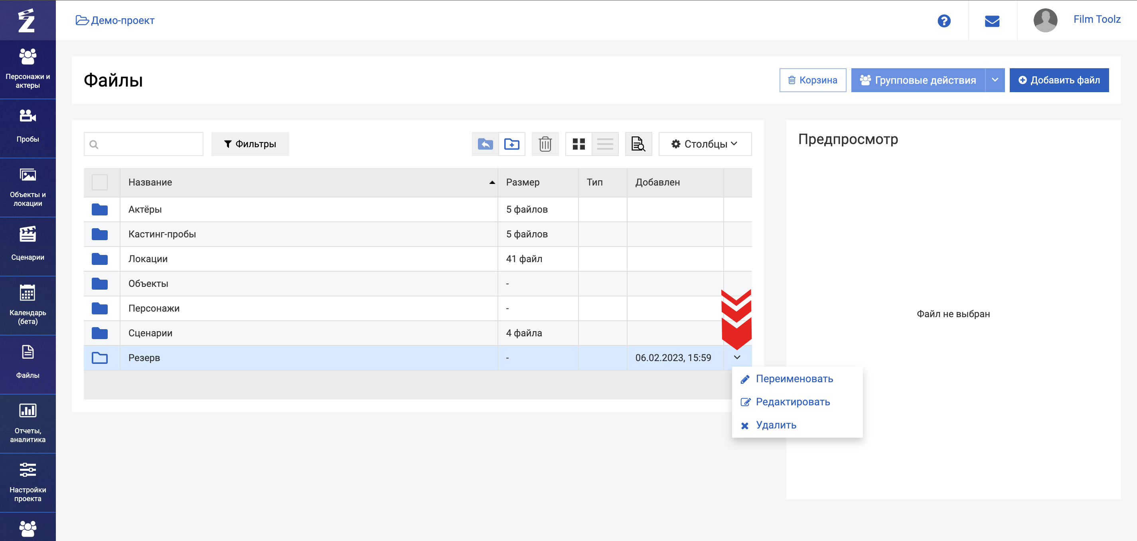Select the Резерв folder name
Screen dimensions: 1137x541
pyautogui.click(x=144, y=357)
